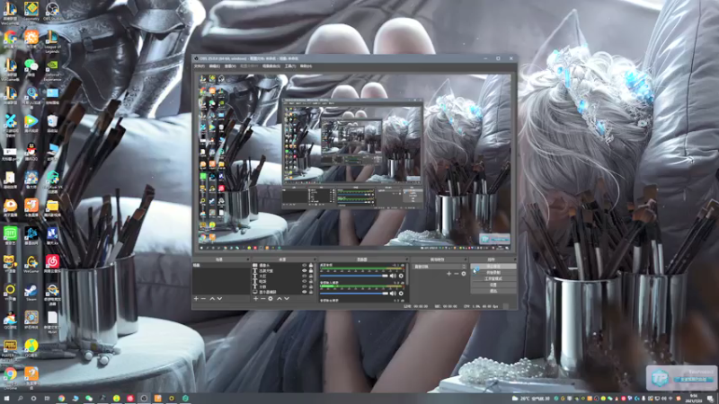Move scene up in Scenes panel

tap(212, 298)
